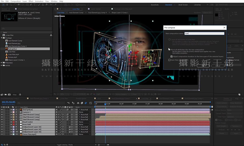Open the Composition menu
244x146 pixels.
[x=16, y=1]
